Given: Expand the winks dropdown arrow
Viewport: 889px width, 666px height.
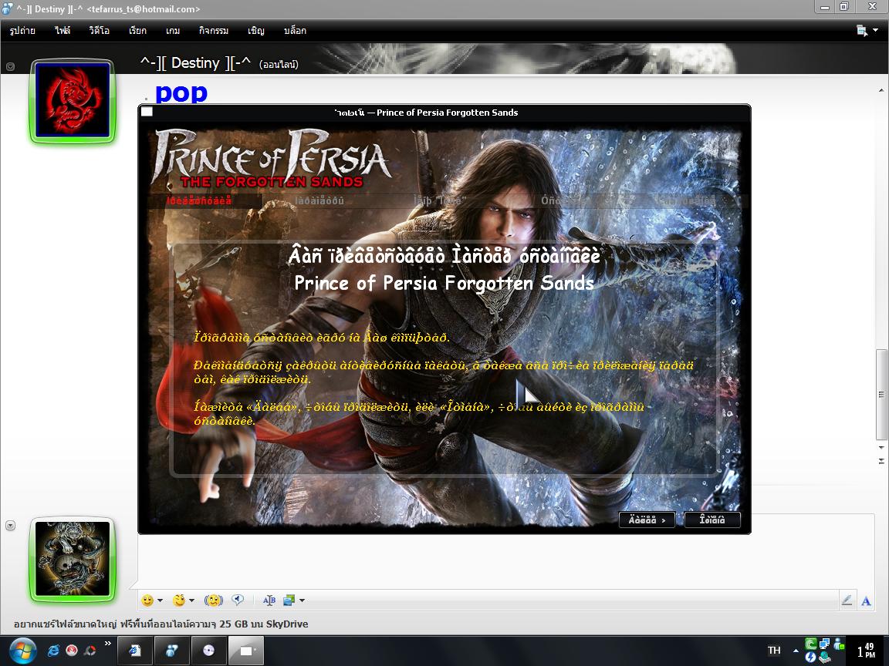Looking at the screenshot, I should (191, 600).
